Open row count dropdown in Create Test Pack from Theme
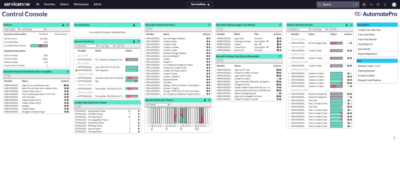Screen dimensions: 400x184 (x=78, y=107)
